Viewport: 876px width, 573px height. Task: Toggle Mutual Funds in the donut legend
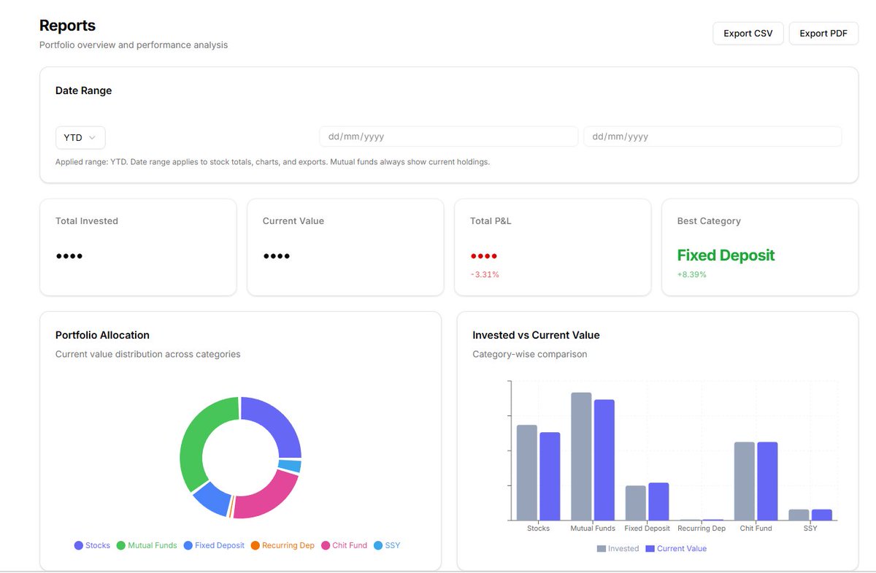click(x=147, y=545)
